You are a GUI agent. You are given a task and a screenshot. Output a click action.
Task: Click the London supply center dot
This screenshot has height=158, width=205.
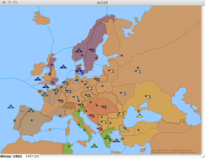point(53,83)
